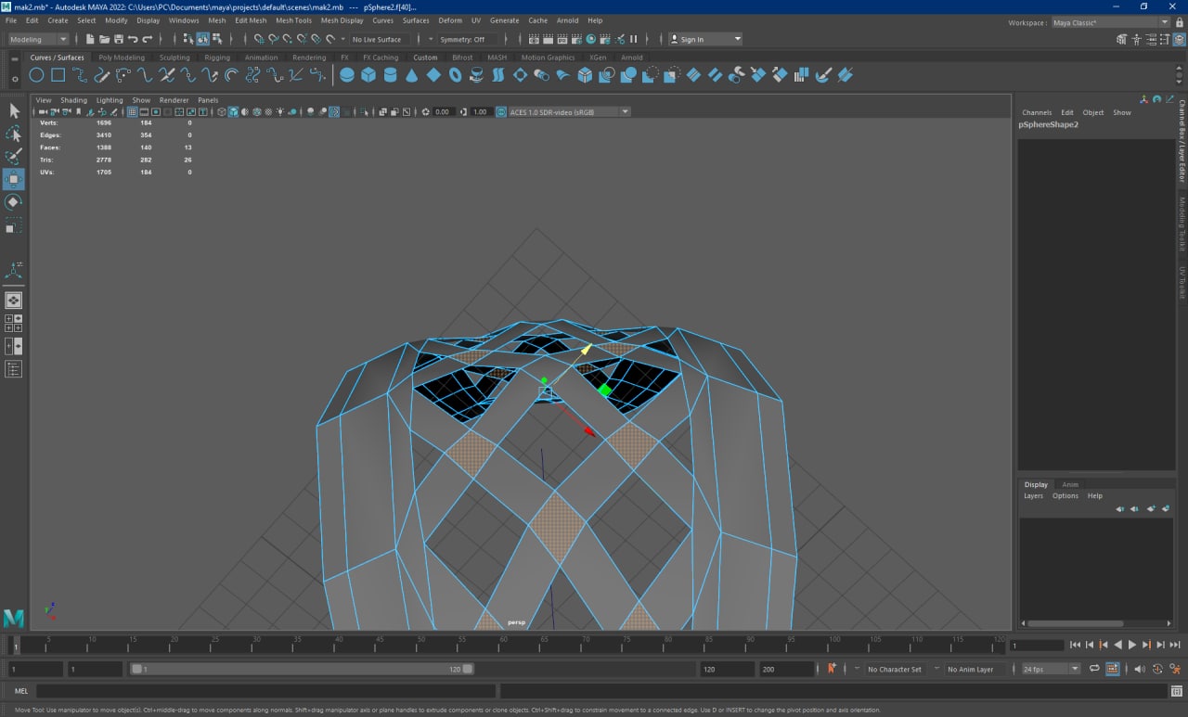1188x717 pixels.
Task: Step forward to the next key
Action: 1146,645
